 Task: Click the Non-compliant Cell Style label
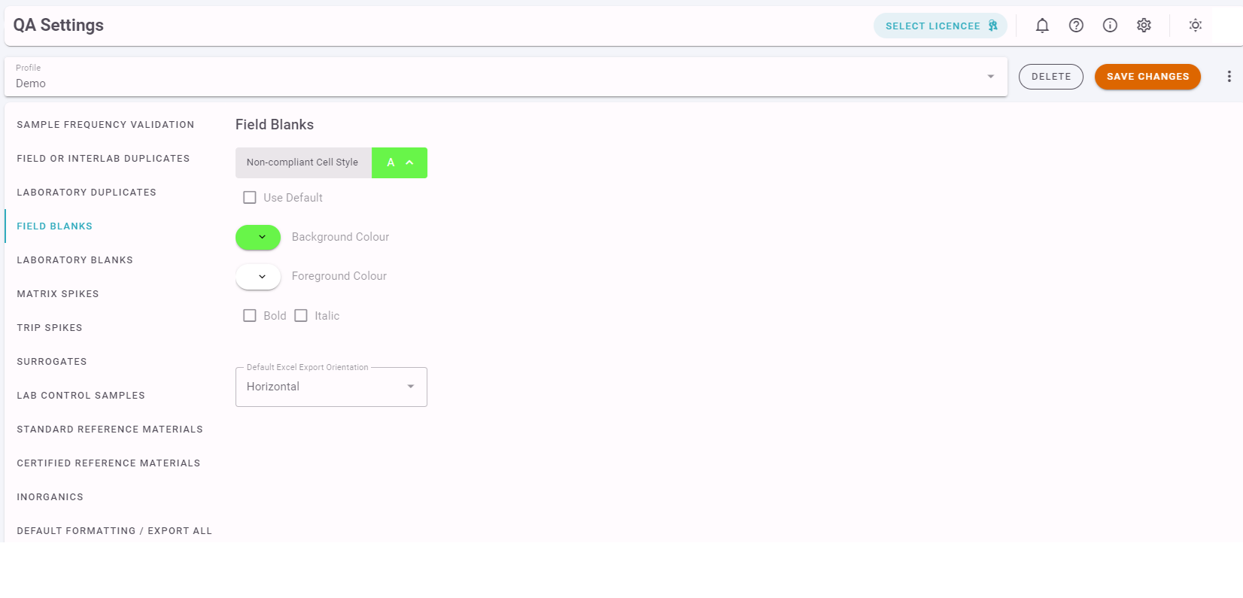point(302,162)
